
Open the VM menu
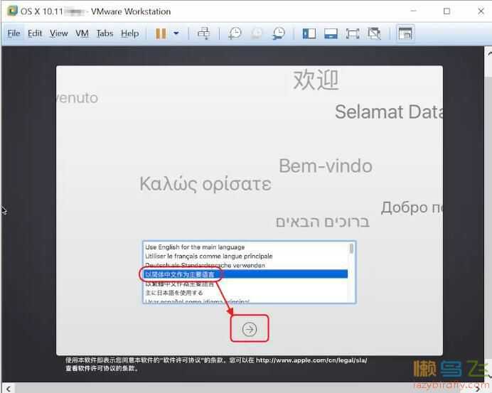click(82, 33)
